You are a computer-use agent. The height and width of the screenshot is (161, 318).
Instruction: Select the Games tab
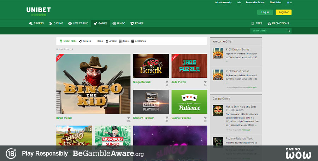tap(100, 23)
